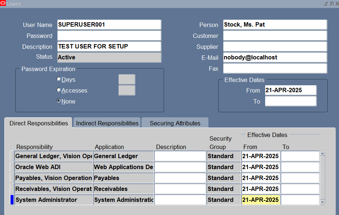Click Security Group Standard in Oracle Web ADI row
Viewport: 339px width, 215px height.
(x=224, y=167)
